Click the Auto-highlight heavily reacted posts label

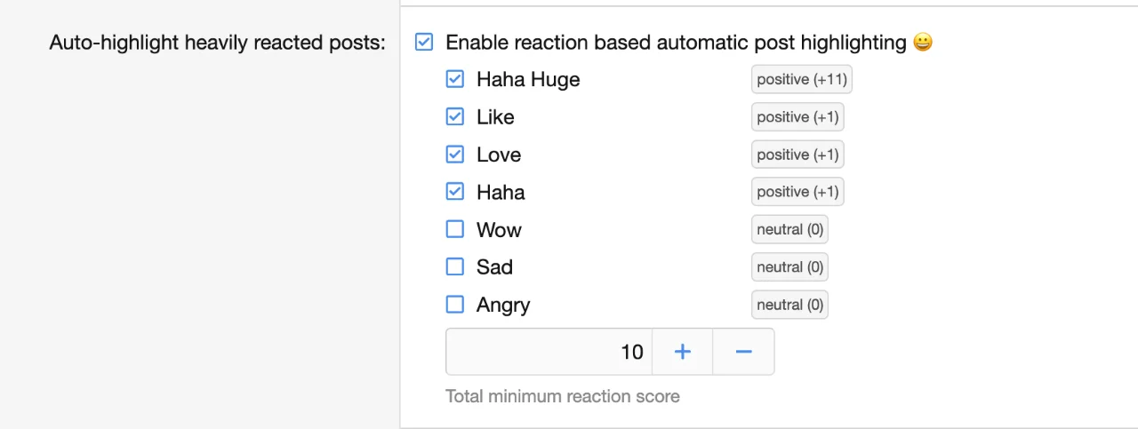217,42
